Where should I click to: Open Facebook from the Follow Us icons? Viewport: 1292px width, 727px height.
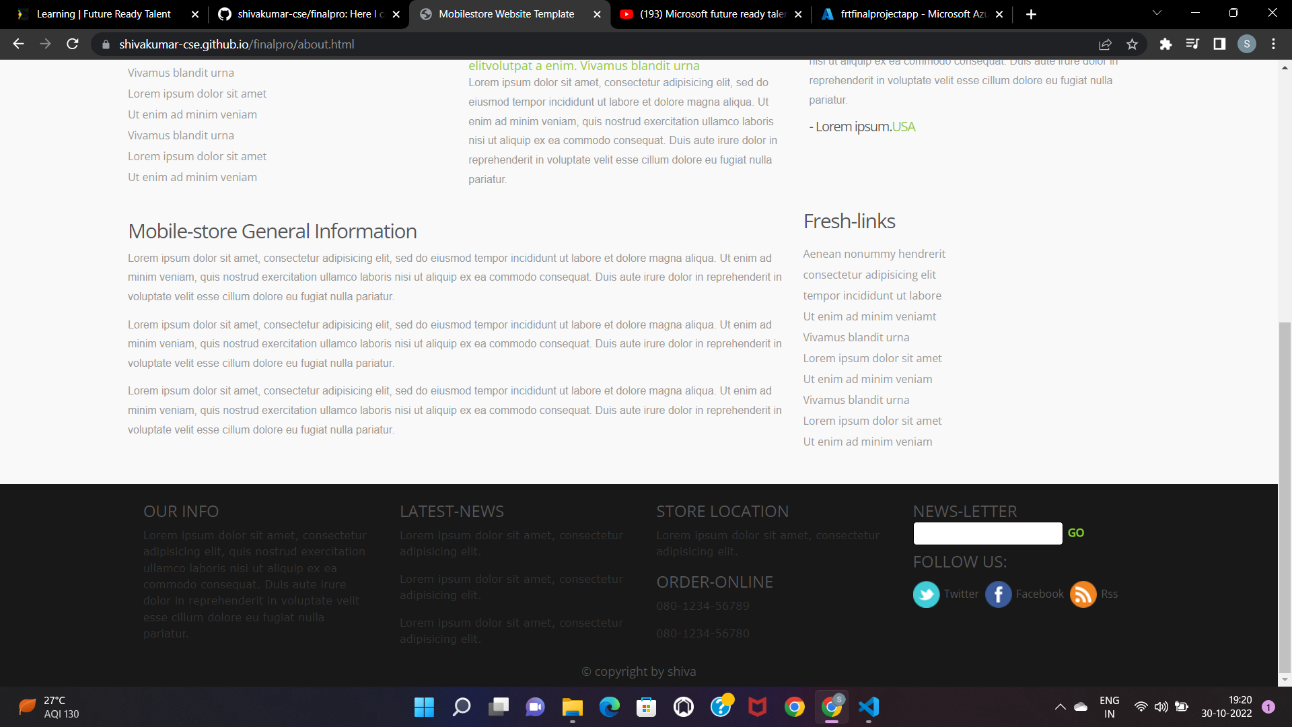(999, 594)
